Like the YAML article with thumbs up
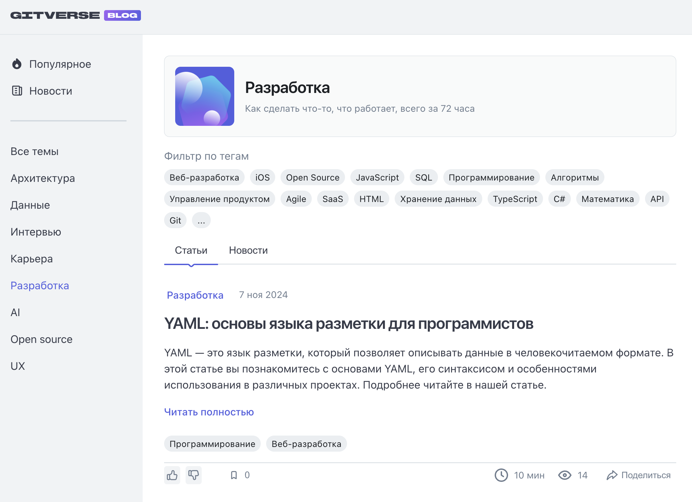 [172, 475]
